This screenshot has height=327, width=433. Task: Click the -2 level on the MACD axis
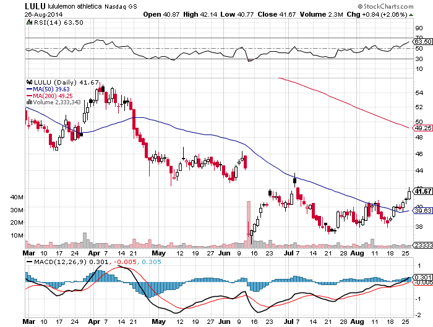click(418, 315)
